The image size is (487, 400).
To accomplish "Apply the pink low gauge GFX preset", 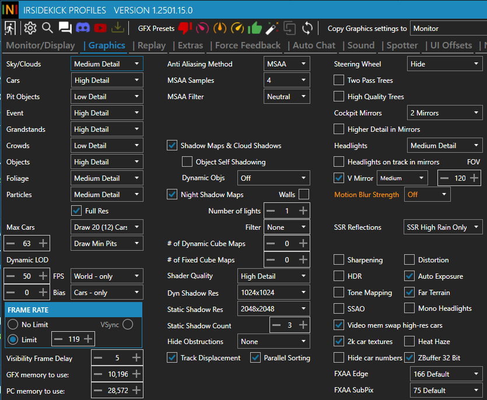I will 202,28.
